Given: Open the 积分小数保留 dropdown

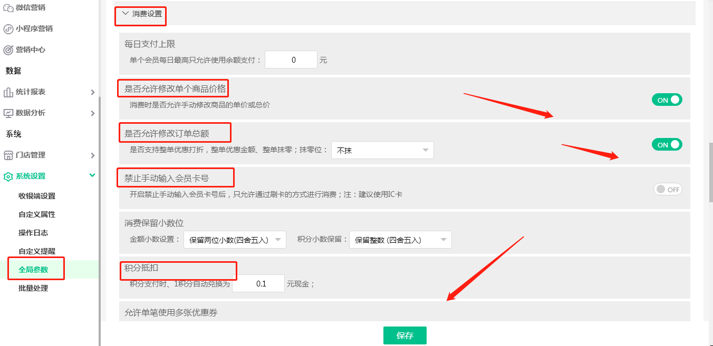Looking at the screenshot, I should 400,239.
